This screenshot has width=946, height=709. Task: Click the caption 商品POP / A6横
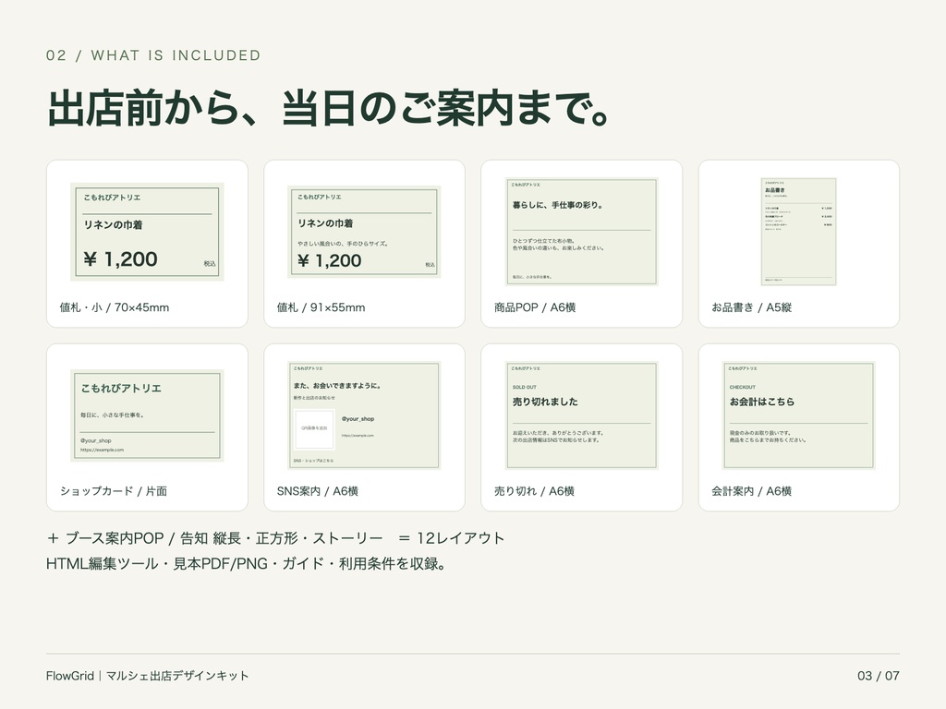click(x=535, y=307)
